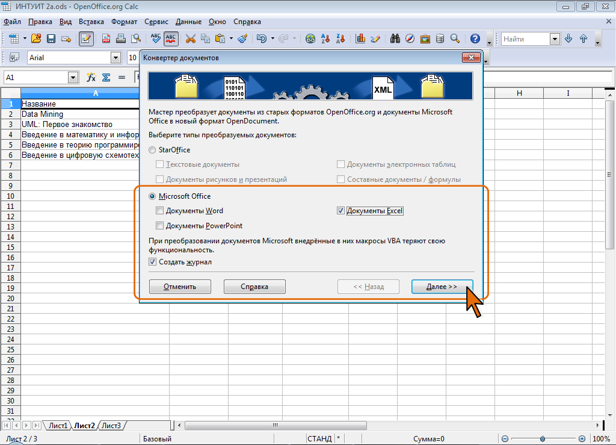Check Документы PowerPoint checkbox

tap(159, 226)
